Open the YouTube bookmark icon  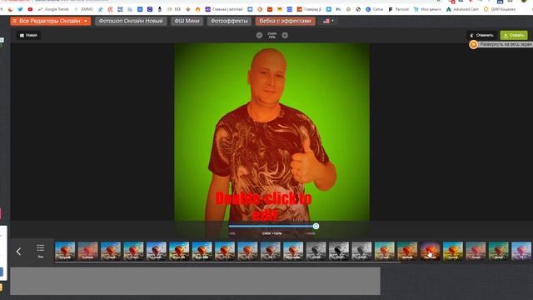[30, 9]
